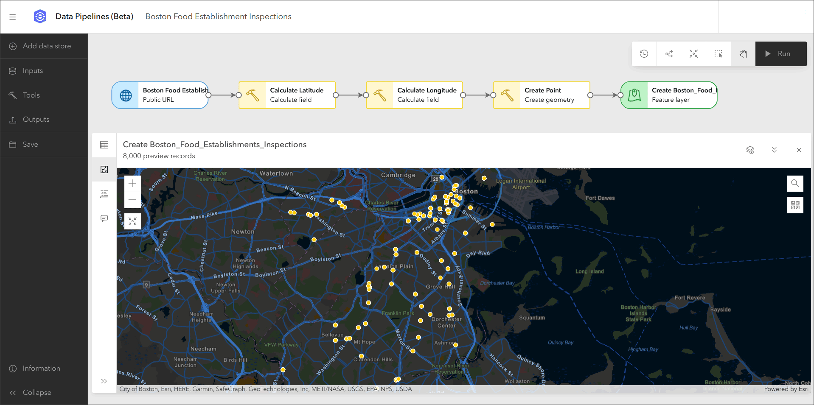Viewport: 814px width, 405px height.
Task: Click the map zoom-to-extent icon
Action: (132, 221)
